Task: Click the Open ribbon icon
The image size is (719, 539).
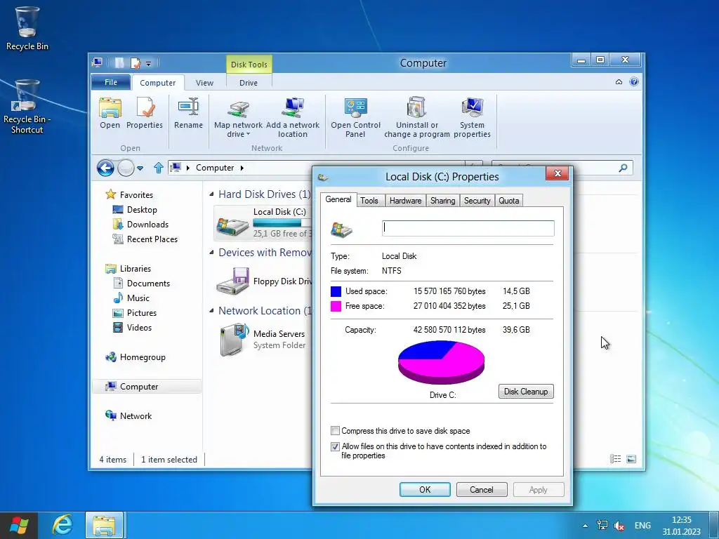Action: pyautogui.click(x=110, y=113)
